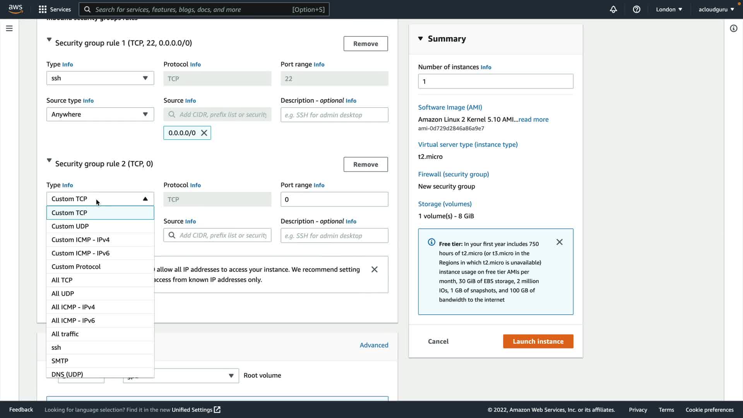Select All traffic from type list

point(65,334)
